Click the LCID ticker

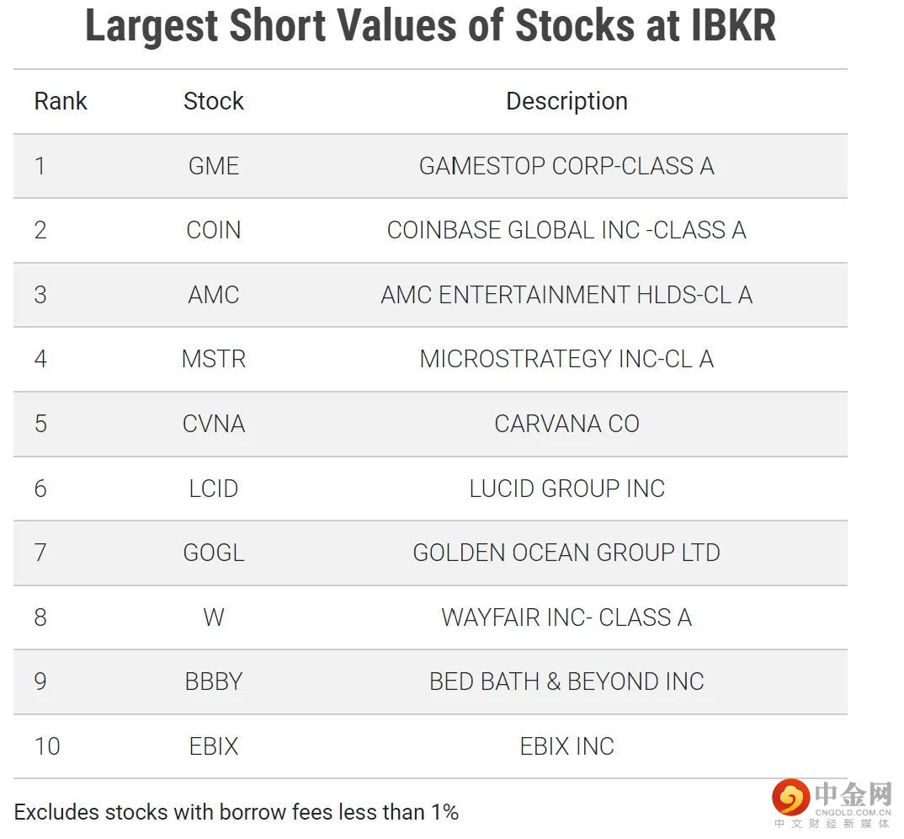pos(214,489)
